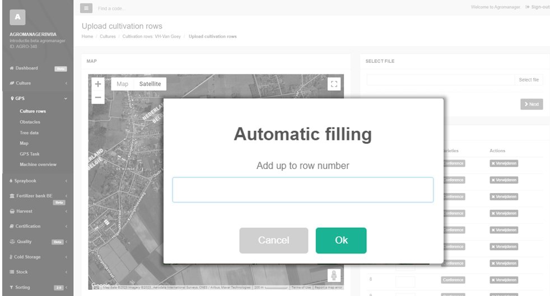This screenshot has height=296, width=550.
Task: Open GPS Task submenu item
Action: tap(30, 154)
